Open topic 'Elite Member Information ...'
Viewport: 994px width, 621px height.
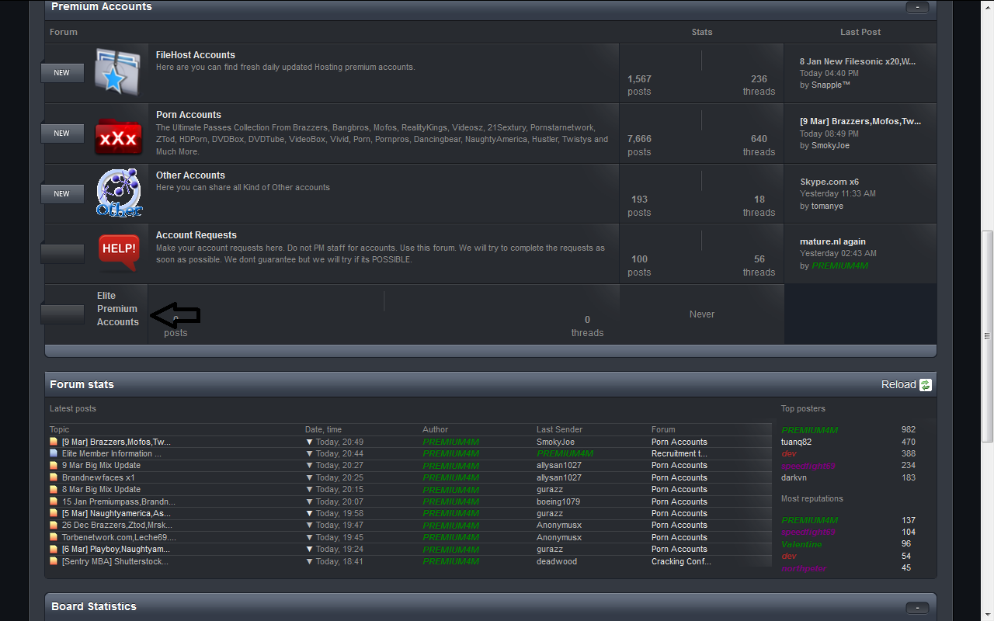coord(112,453)
